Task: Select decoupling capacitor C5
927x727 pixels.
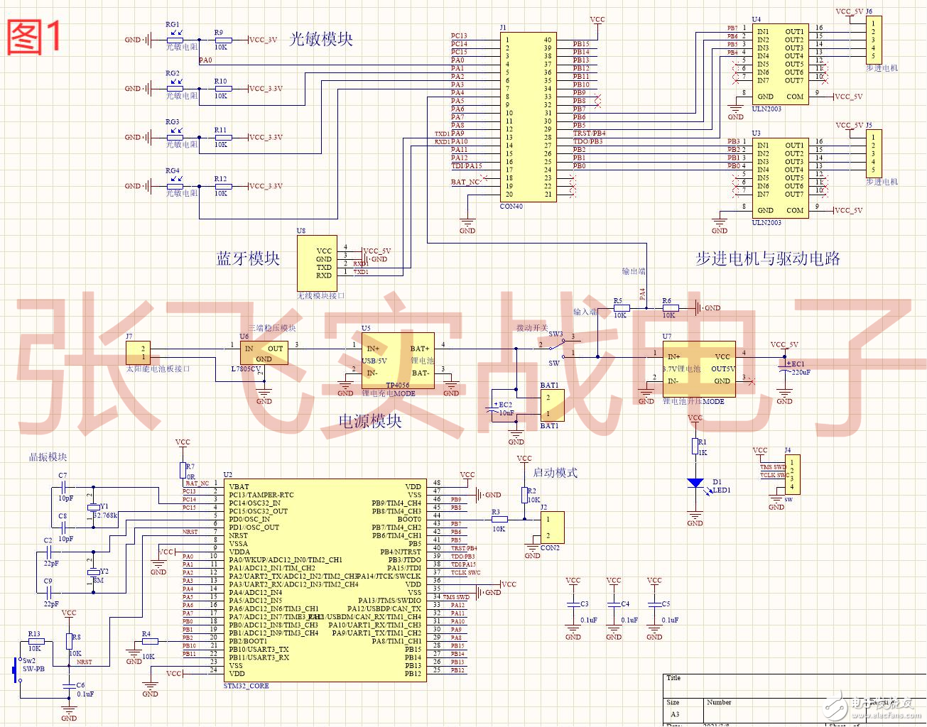Action: [654, 604]
